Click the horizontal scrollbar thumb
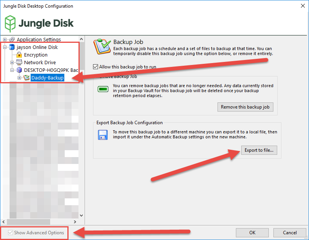This screenshot has width=309, height=240. click(x=28, y=222)
